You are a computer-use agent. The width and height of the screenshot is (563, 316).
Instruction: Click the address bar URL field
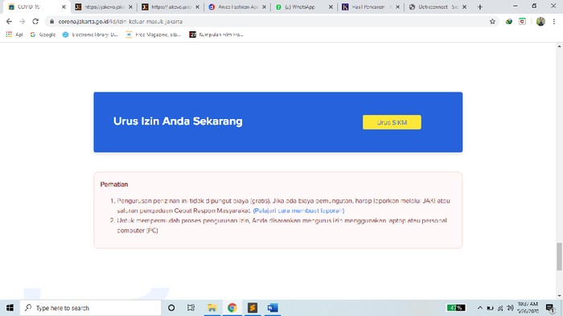click(273, 22)
